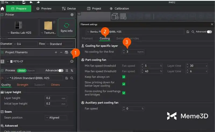The image size is (215, 132).
Task: Open printer settings gear icon
Action: tap(72, 15)
